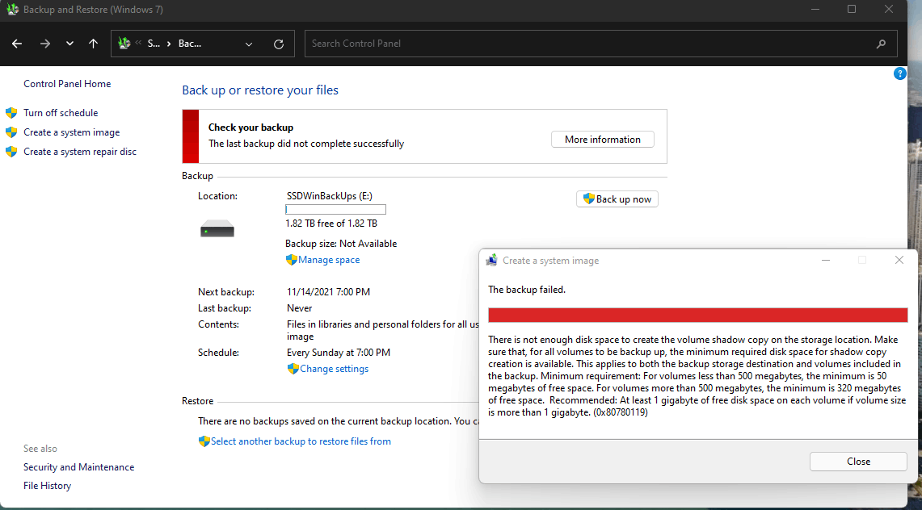The height and width of the screenshot is (510, 922).
Task: Open Security and Maintenance
Action: 79,467
